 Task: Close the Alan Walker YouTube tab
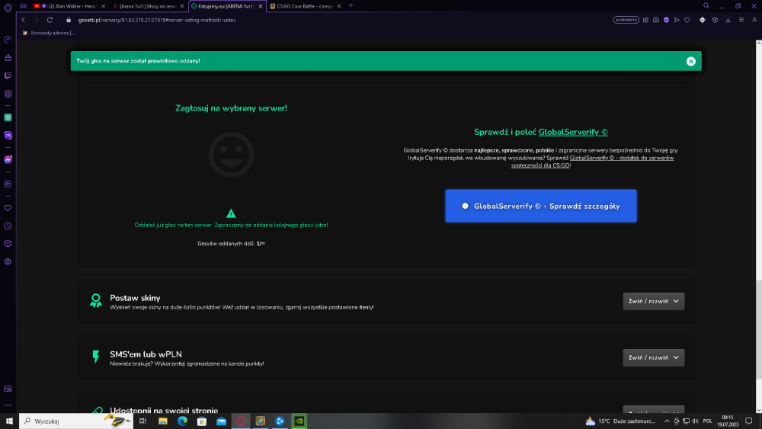[x=103, y=6]
